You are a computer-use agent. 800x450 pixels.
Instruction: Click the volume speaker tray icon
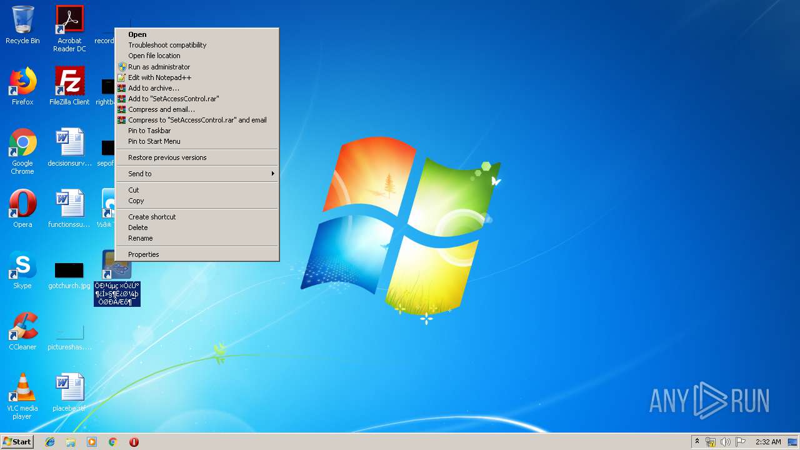coord(726,442)
